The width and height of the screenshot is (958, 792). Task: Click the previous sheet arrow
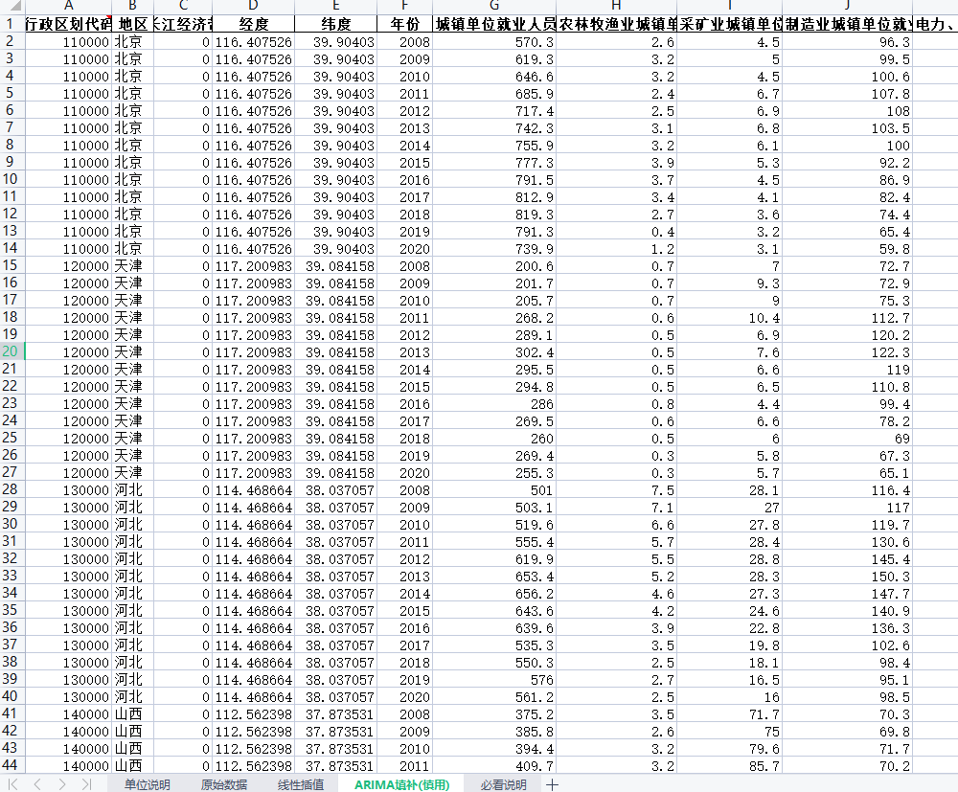tap(37, 784)
